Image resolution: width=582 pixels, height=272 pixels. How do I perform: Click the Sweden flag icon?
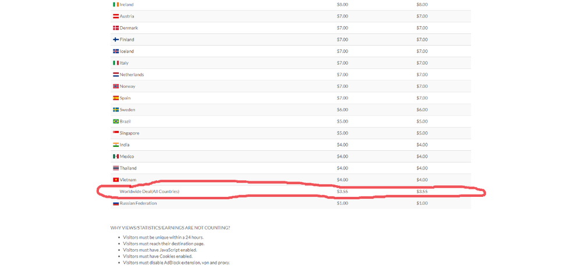point(115,109)
